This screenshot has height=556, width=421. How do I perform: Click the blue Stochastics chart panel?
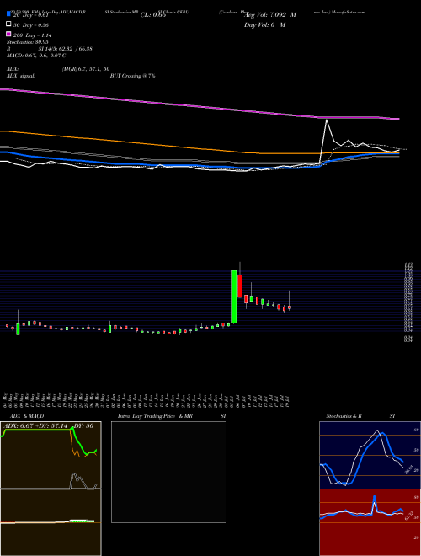coord(370,455)
